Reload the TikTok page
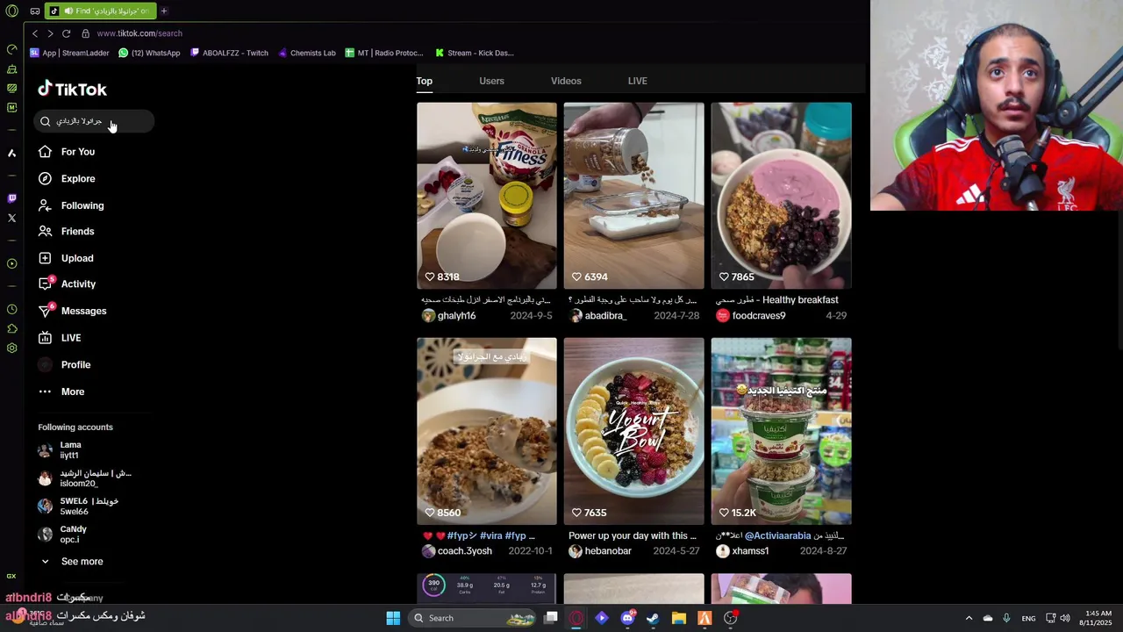 [x=66, y=33]
